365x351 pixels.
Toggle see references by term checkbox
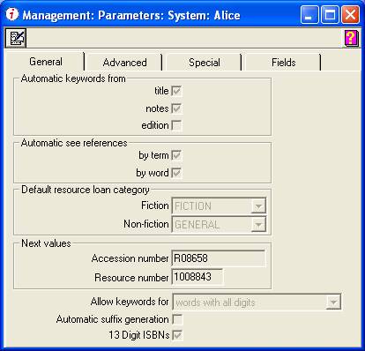[x=176, y=155]
